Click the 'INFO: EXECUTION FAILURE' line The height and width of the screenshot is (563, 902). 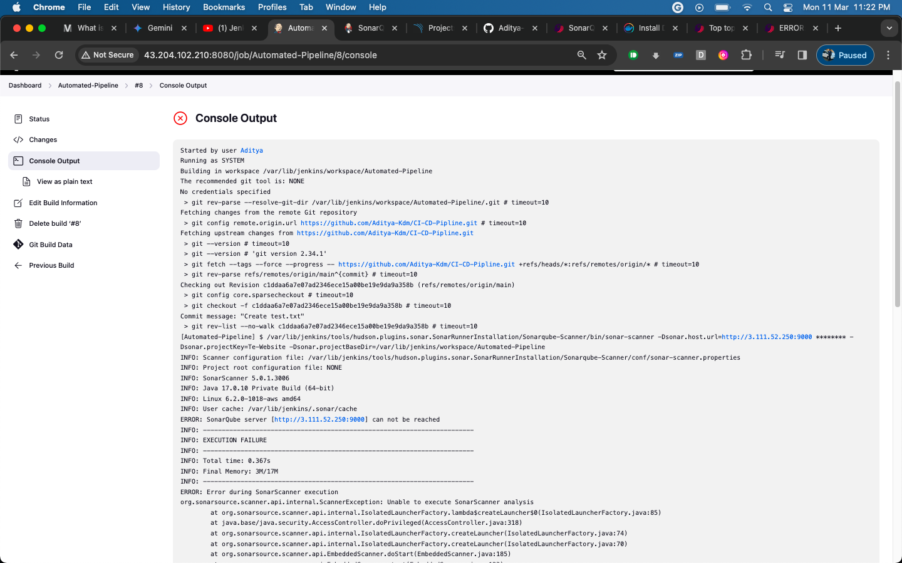(x=224, y=440)
